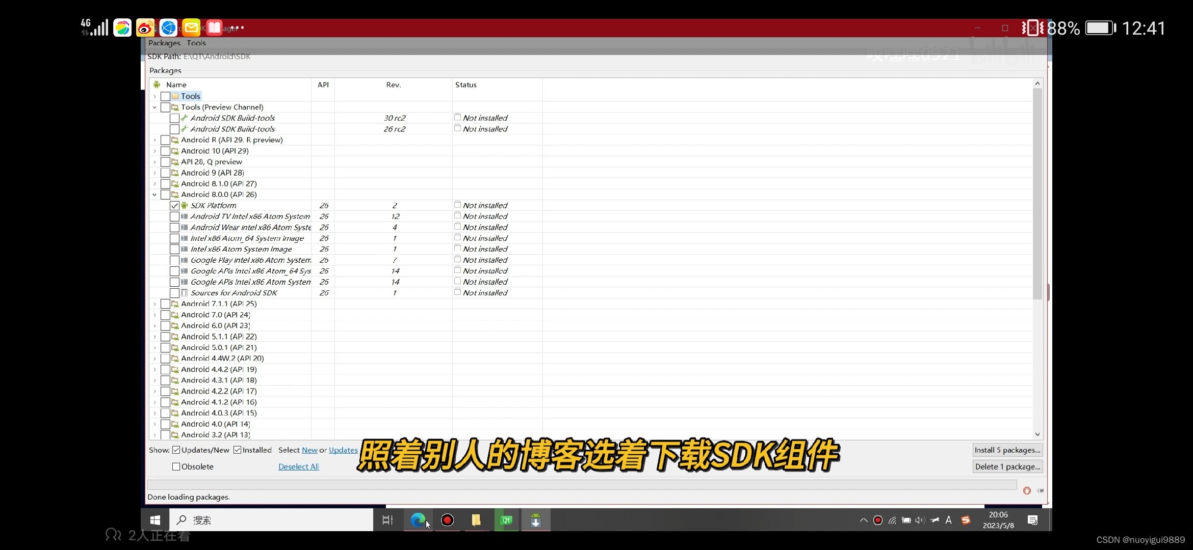This screenshot has width=1193, height=550.
Task: Collapse Android 8.0.0 (API 26) group
Action: pos(155,195)
